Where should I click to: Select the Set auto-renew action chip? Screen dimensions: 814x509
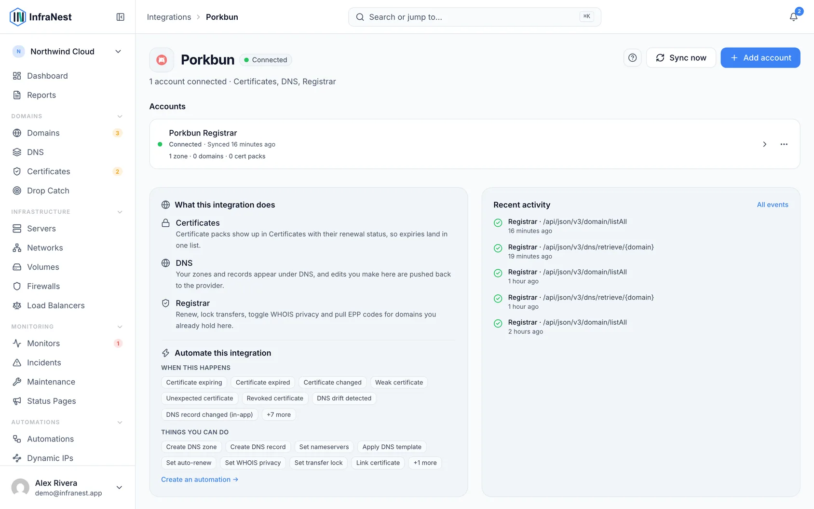tap(189, 463)
